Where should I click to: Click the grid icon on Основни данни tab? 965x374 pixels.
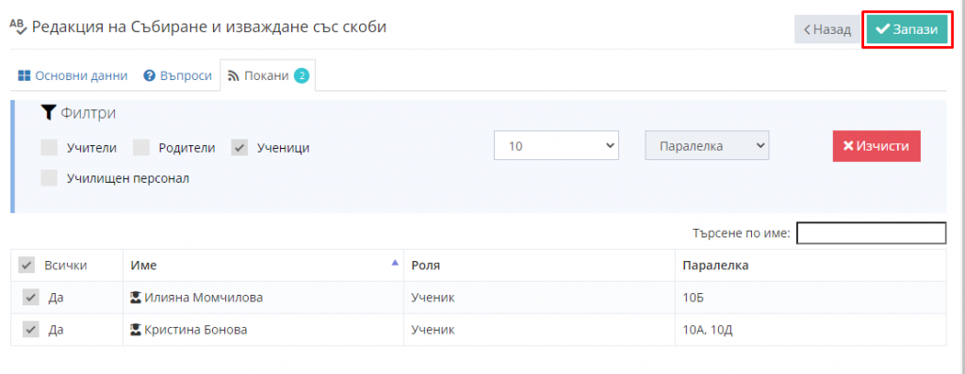pos(24,75)
